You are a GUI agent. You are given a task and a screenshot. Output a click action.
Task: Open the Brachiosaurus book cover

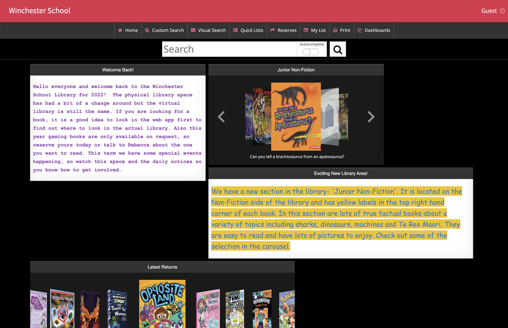(296, 117)
